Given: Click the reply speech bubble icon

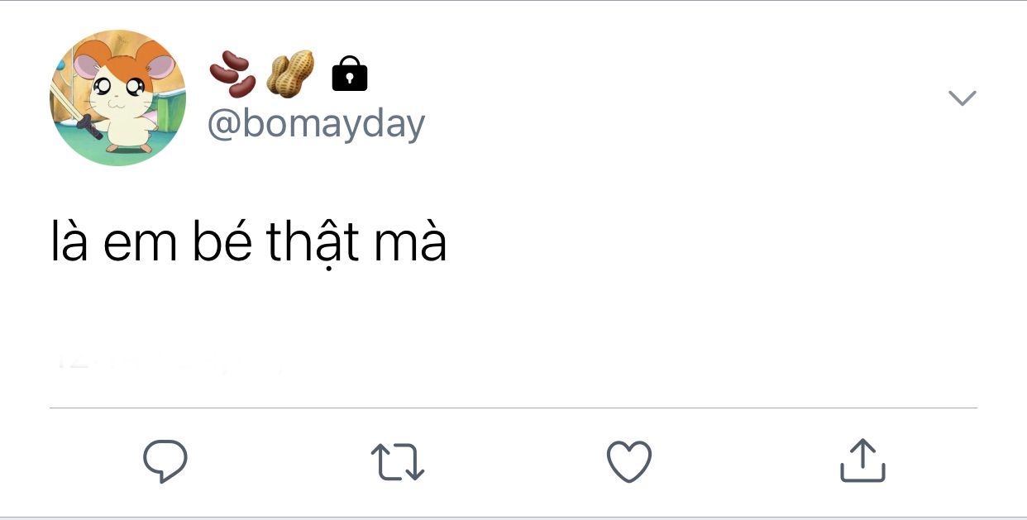Looking at the screenshot, I should [165, 461].
